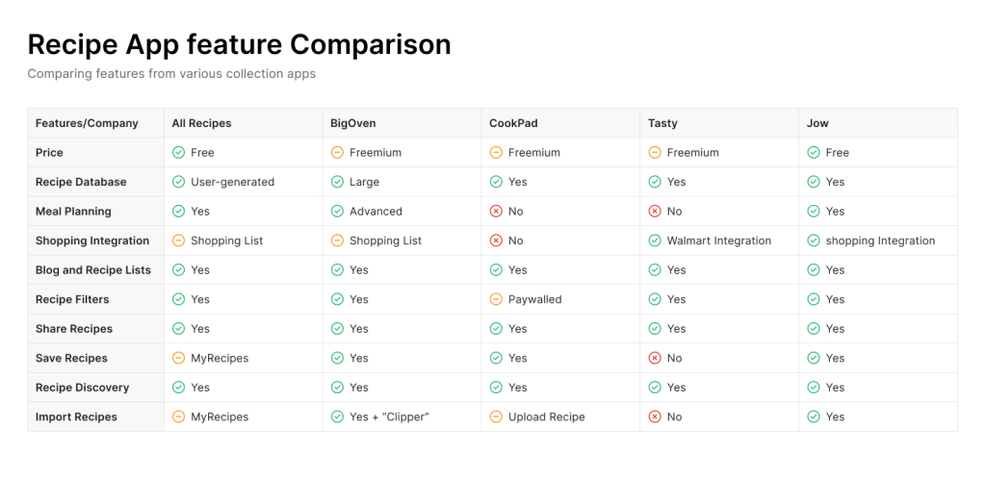Click red X icon in Tasty Save Recipes
This screenshot has width=986, height=478.
(x=655, y=358)
